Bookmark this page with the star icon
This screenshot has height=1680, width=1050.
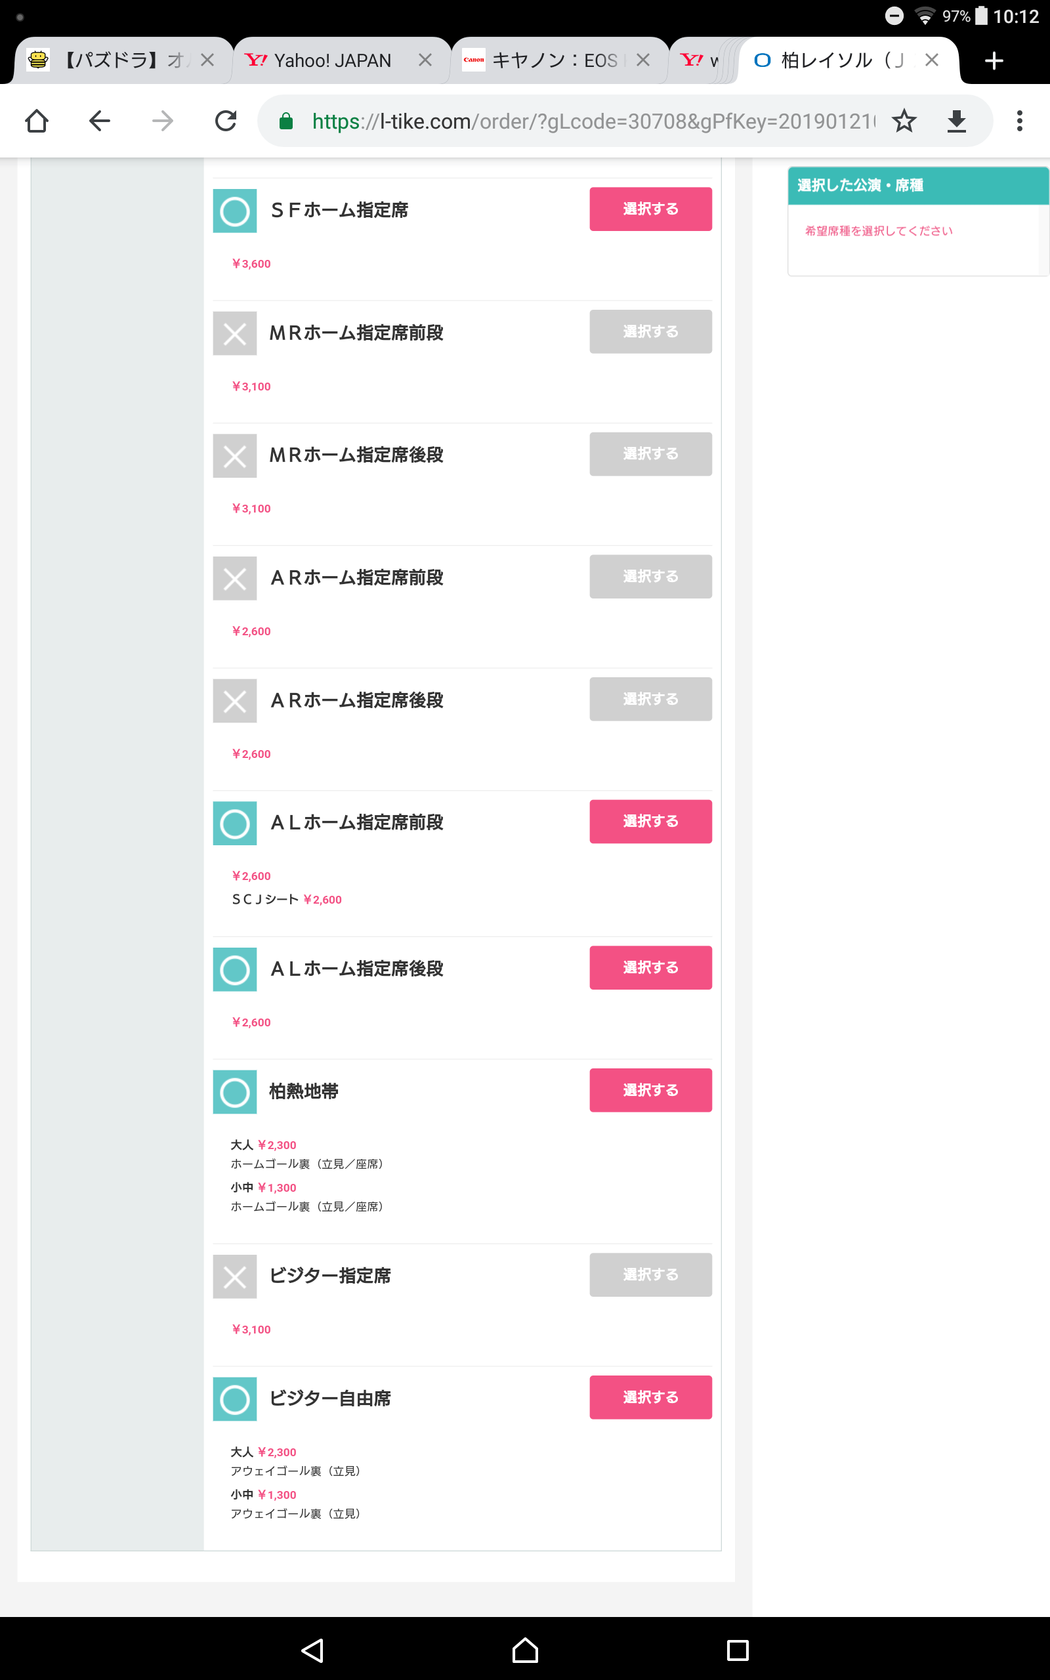point(904,121)
